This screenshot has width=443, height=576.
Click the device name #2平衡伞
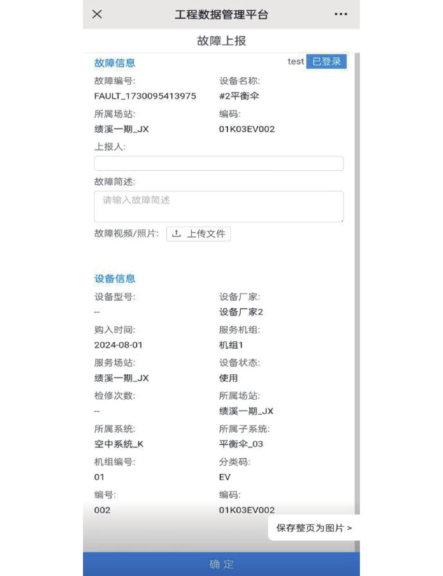(239, 96)
